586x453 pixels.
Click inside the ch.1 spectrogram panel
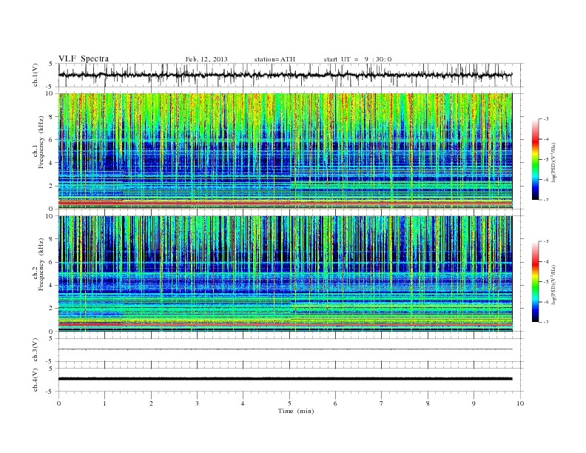pyautogui.click(x=285, y=151)
